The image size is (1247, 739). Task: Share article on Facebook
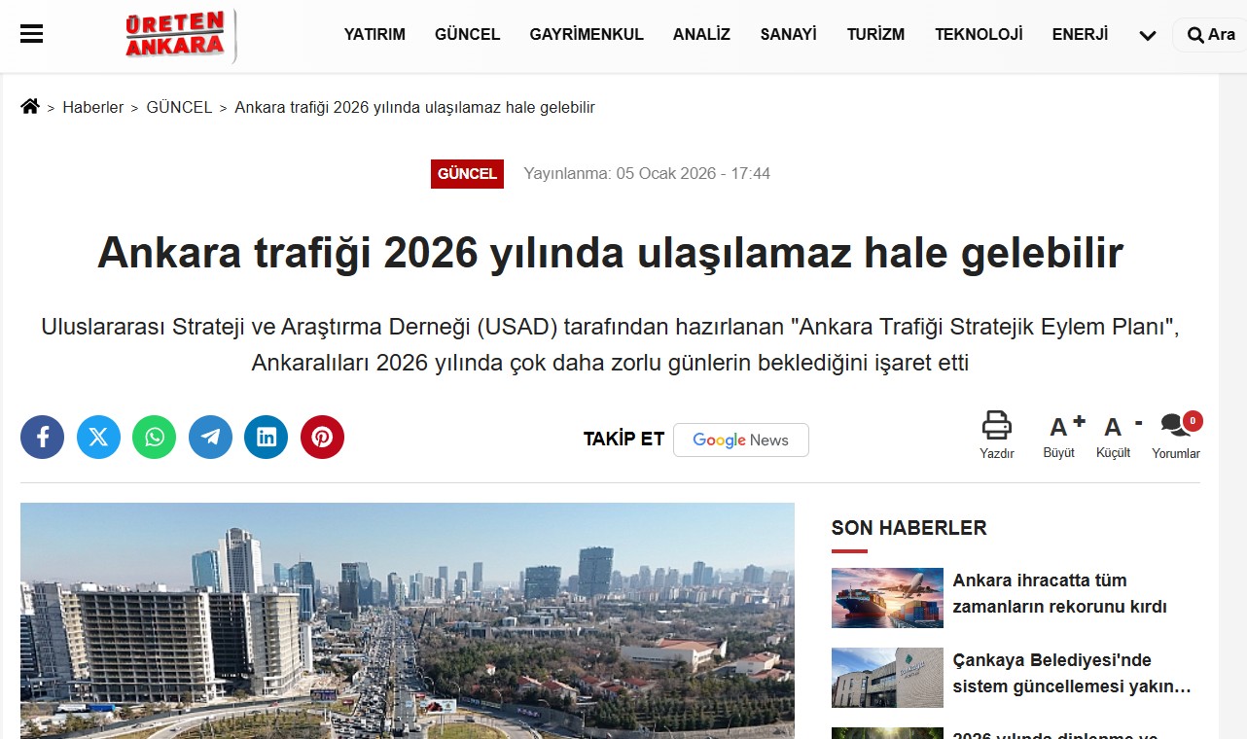[x=42, y=438]
